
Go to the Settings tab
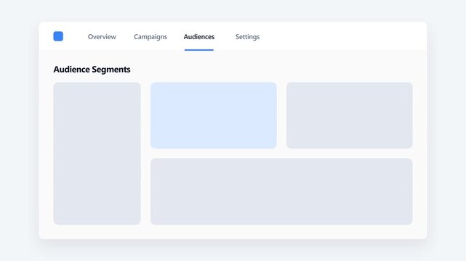point(248,37)
